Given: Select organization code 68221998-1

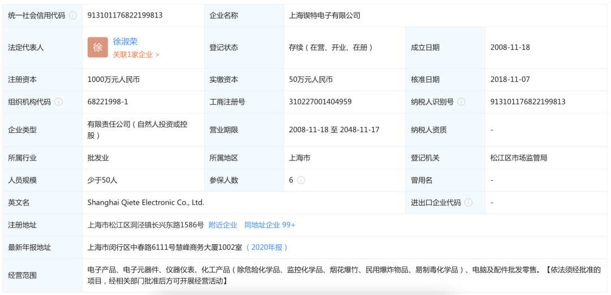Looking at the screenshot, I should 108,102.
